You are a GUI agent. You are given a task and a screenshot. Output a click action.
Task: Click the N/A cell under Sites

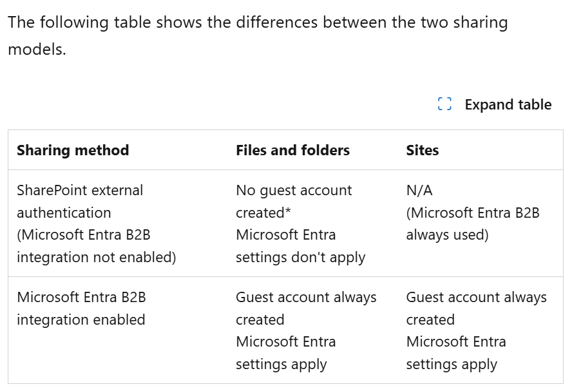(x=419, y=190)
